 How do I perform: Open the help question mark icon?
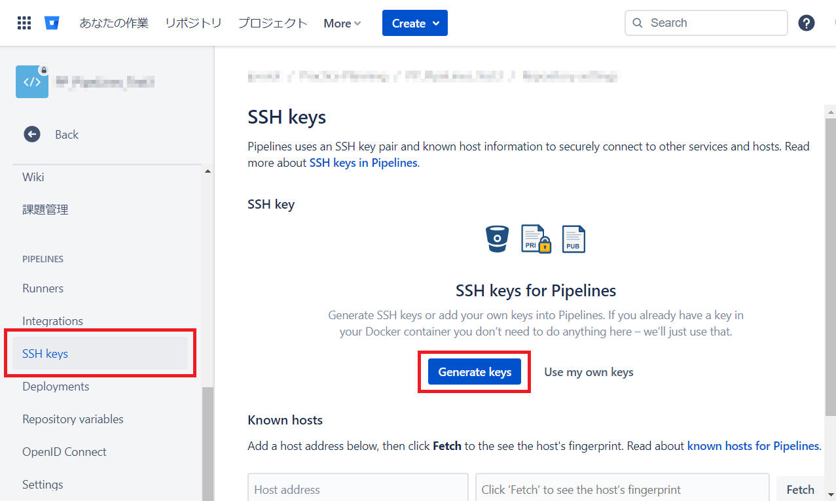click(806, 23)
